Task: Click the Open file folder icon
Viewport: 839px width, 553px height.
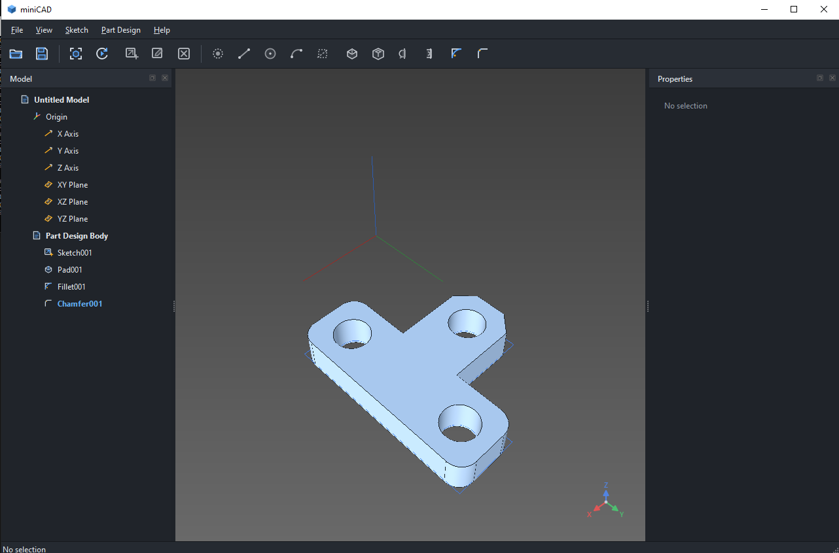Action: click(x=16, y=54)
